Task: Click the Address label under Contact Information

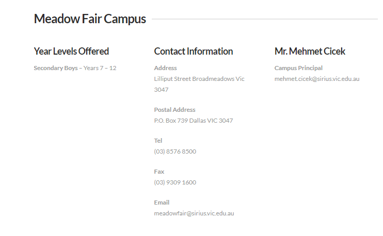Action: click(165, 68)
